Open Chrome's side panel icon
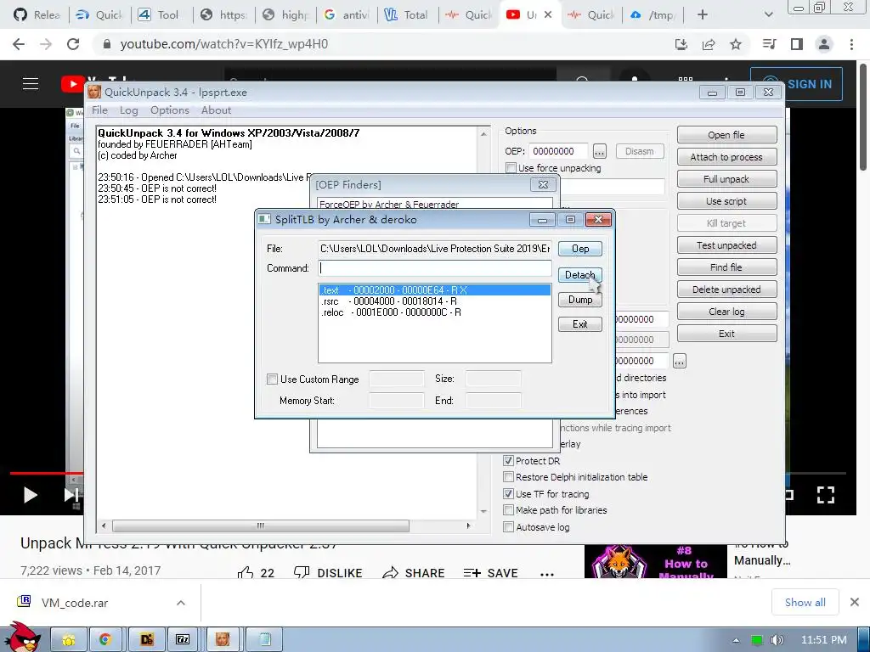Viewport: 870px width, 652px height. point(797,44)
